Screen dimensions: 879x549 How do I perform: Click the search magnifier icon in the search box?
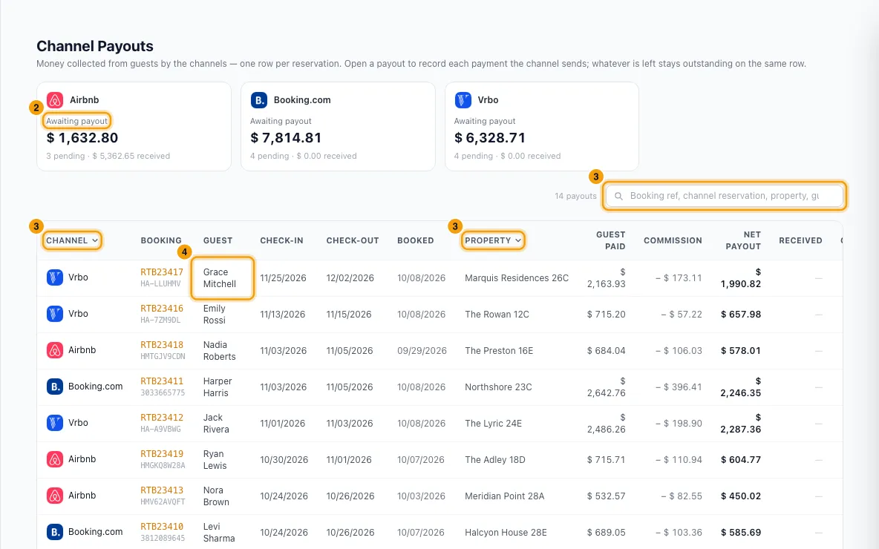point(619,196)
